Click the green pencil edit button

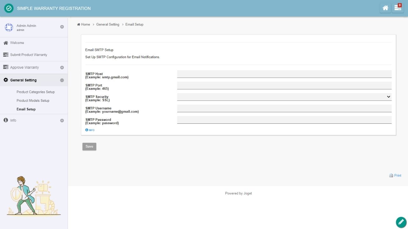point(401,222)
